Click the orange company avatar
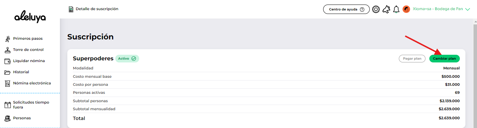The height and width of the screenshot is (128, 477). (x=406, y=9)
